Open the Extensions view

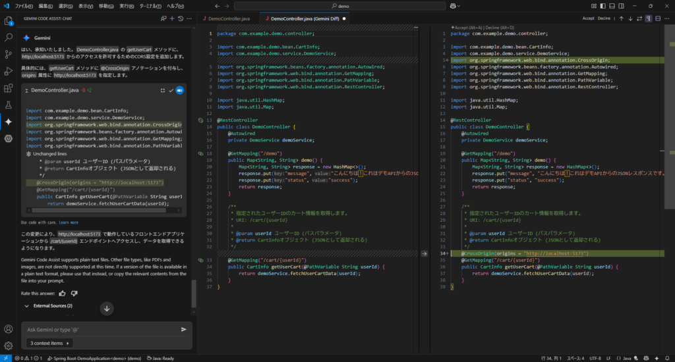click(8, 88)
